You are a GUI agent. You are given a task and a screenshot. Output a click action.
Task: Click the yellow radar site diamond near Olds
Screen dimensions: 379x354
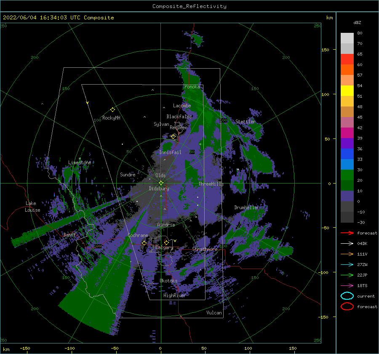coord(161,183)
